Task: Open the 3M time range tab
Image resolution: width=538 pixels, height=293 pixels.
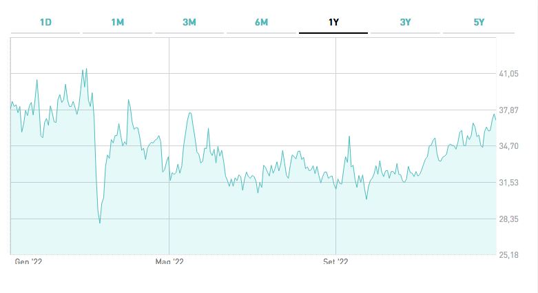Action: (189, 22)
